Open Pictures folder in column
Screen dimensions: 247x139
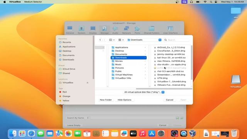(129, 68)
